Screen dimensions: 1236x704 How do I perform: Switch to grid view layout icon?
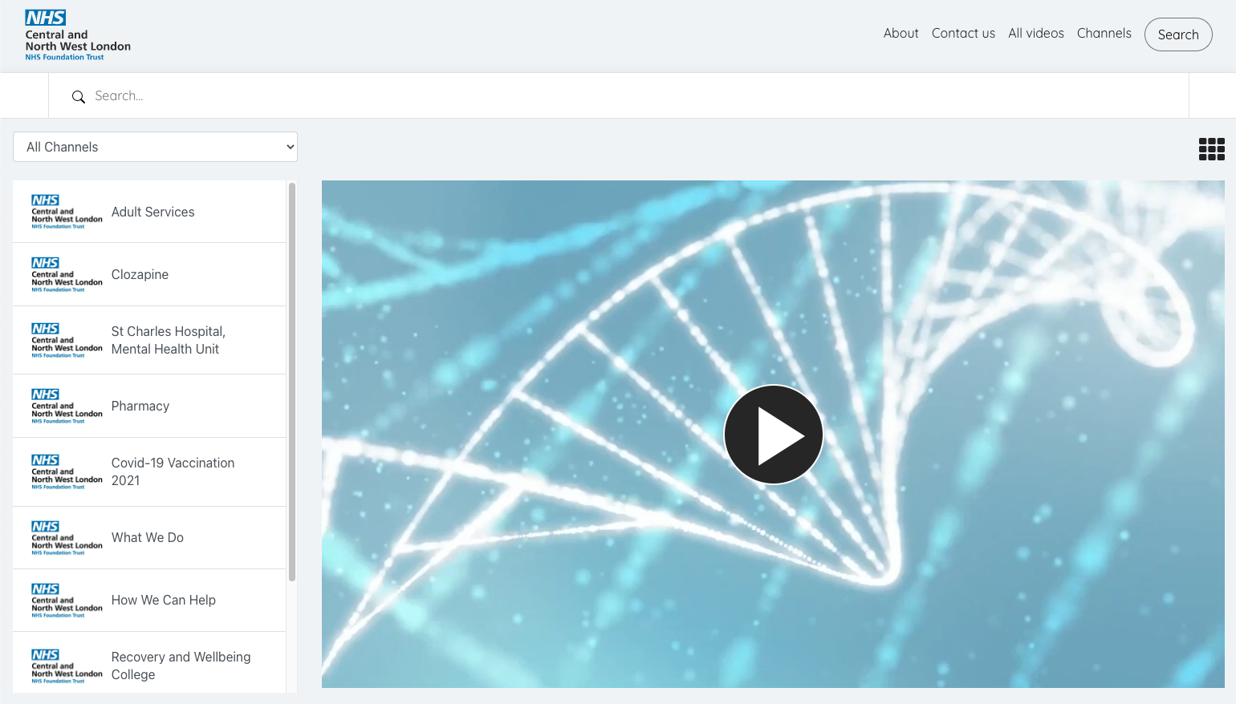(1211, 149)
